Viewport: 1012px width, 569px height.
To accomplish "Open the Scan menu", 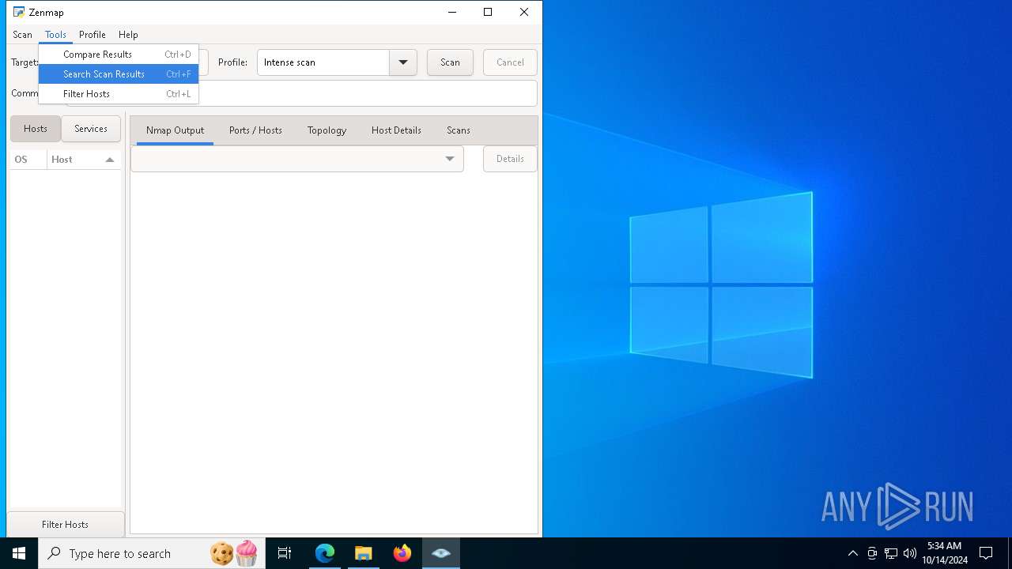I will pyautogui.click(x=22, y=35).
